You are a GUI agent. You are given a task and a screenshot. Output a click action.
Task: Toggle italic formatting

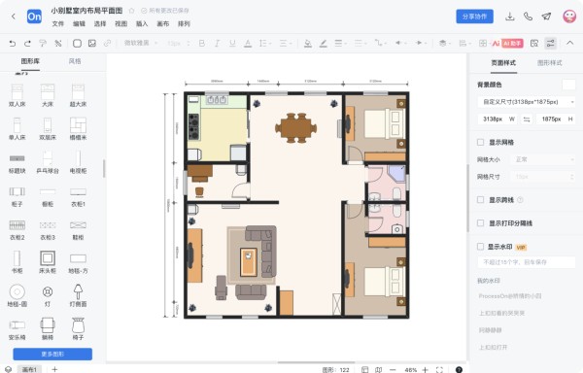pos(217,44)
